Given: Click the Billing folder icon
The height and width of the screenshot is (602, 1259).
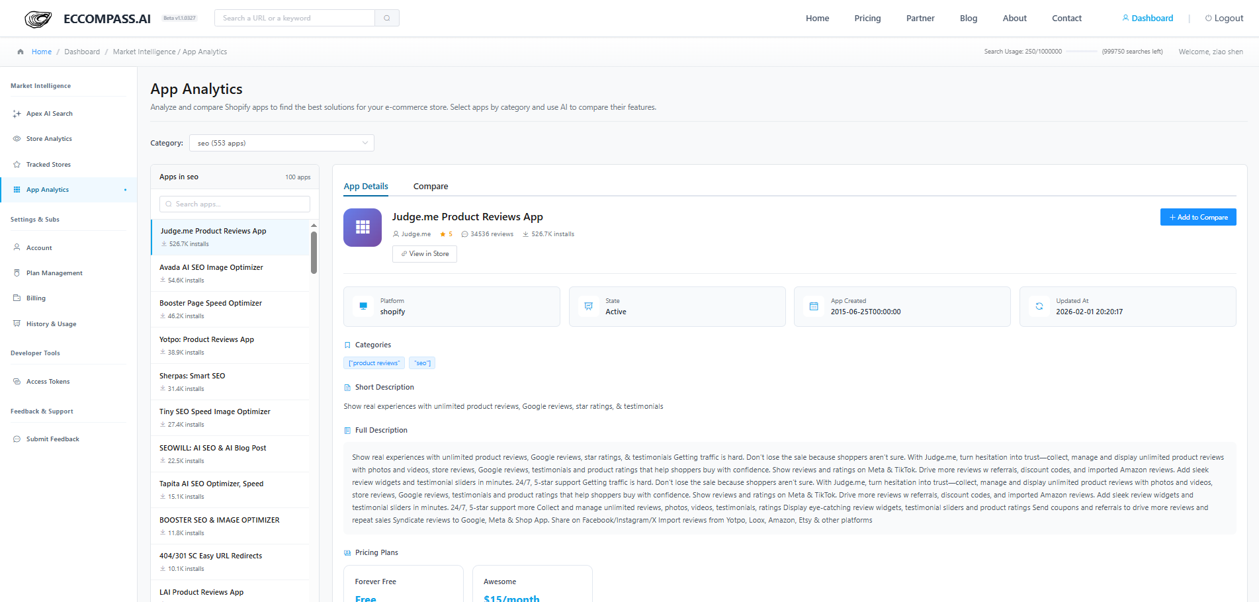Looking at the screenshot, I should [17, 298].
